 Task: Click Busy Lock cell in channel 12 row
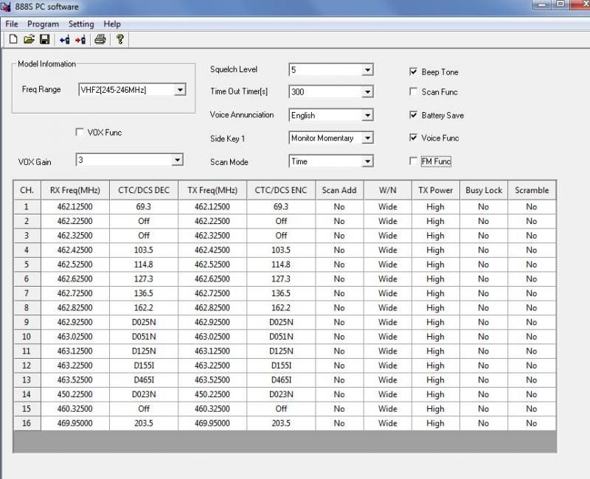pyautogui.click(x=484, y=366)
